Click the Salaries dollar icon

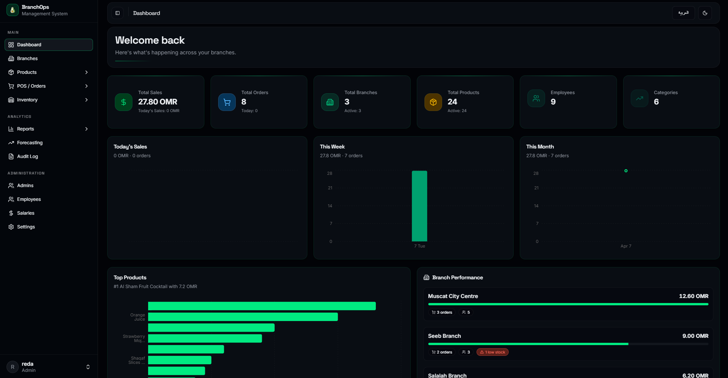[11, 213]
